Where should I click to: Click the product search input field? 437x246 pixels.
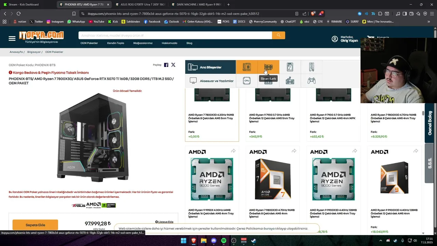coord(175,35)
